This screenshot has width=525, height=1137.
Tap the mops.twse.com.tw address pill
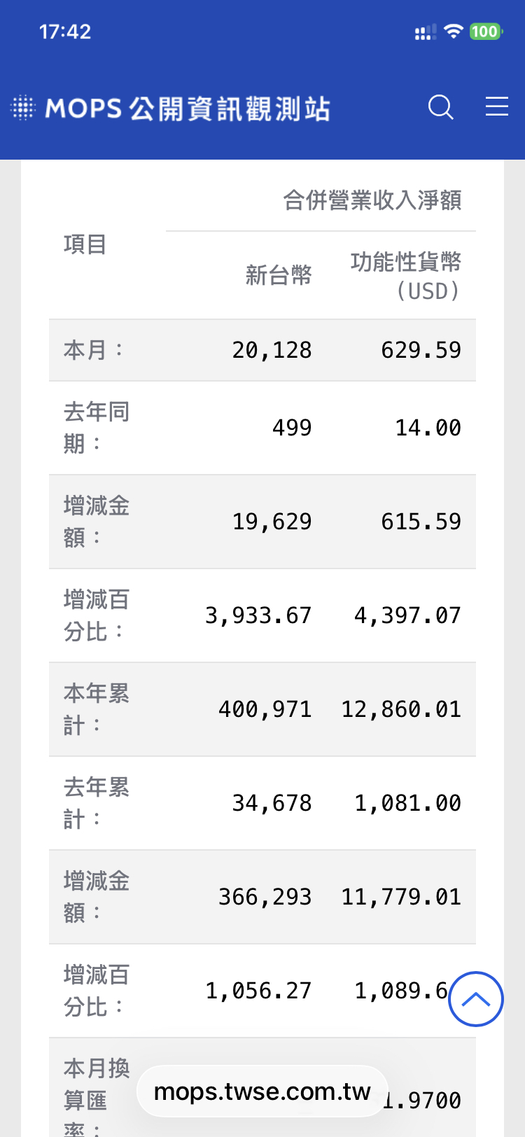pyautogui.click(x=262, y=1091)
